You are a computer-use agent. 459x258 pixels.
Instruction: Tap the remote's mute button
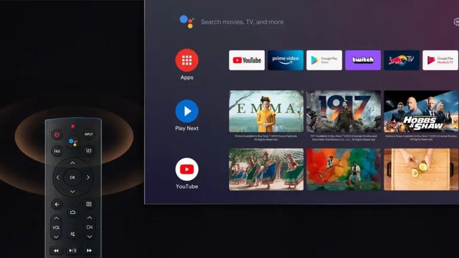click(x=72, y=234)
